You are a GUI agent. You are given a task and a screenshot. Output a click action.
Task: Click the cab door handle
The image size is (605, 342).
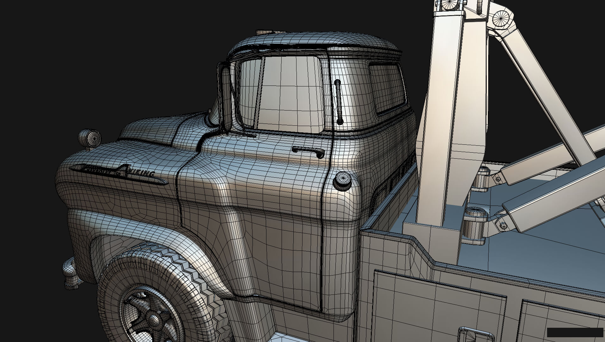(x=309, y=152)
